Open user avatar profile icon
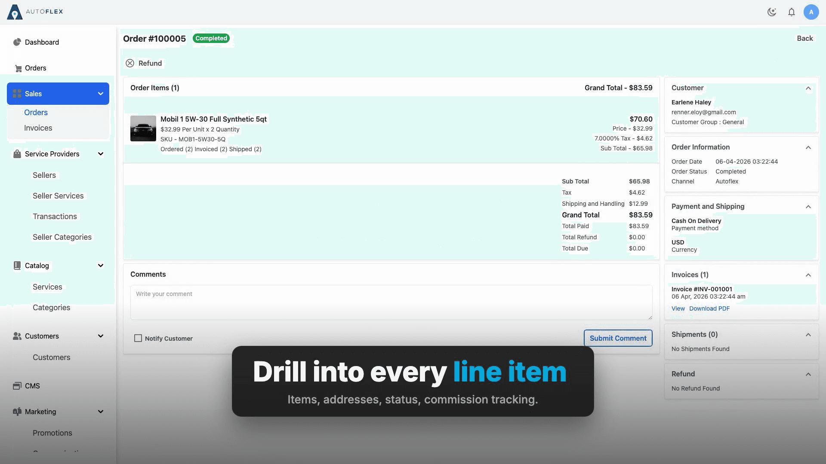Image resolution: width=826 pixels, height=464 pixels. click(x=811, y=12)
